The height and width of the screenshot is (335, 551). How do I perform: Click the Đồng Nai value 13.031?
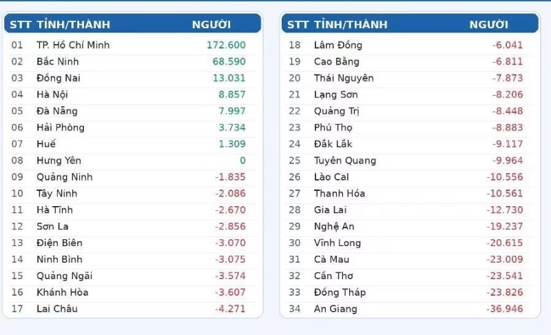[x=229, y=78]
